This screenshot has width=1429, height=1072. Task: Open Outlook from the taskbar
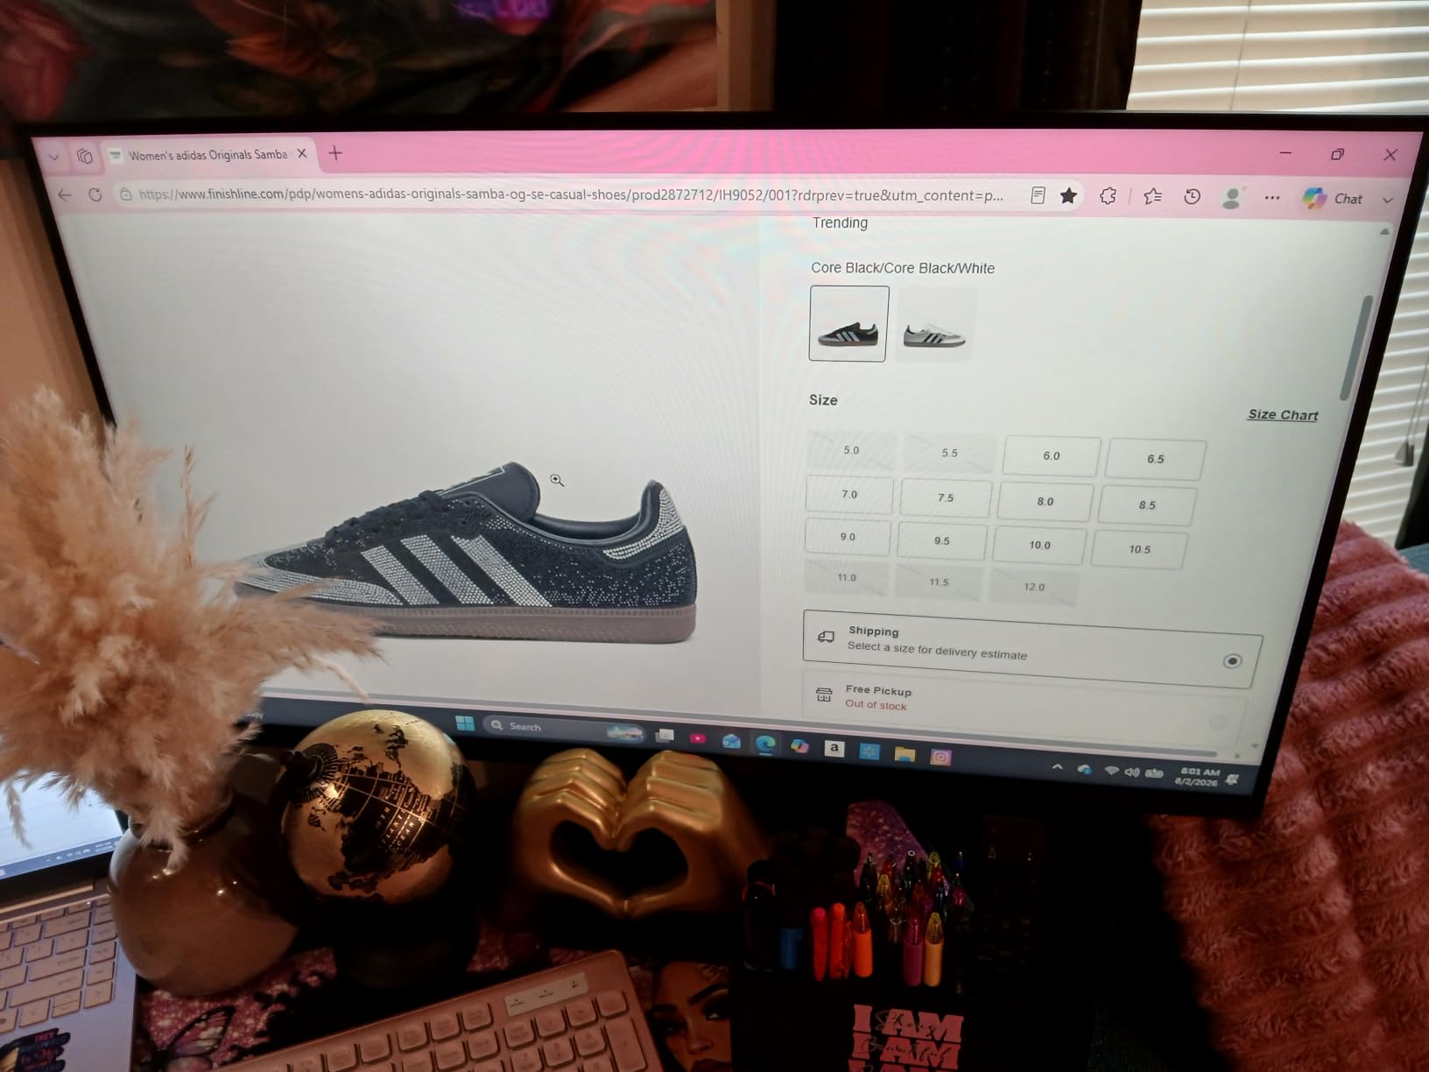[730, 742]
